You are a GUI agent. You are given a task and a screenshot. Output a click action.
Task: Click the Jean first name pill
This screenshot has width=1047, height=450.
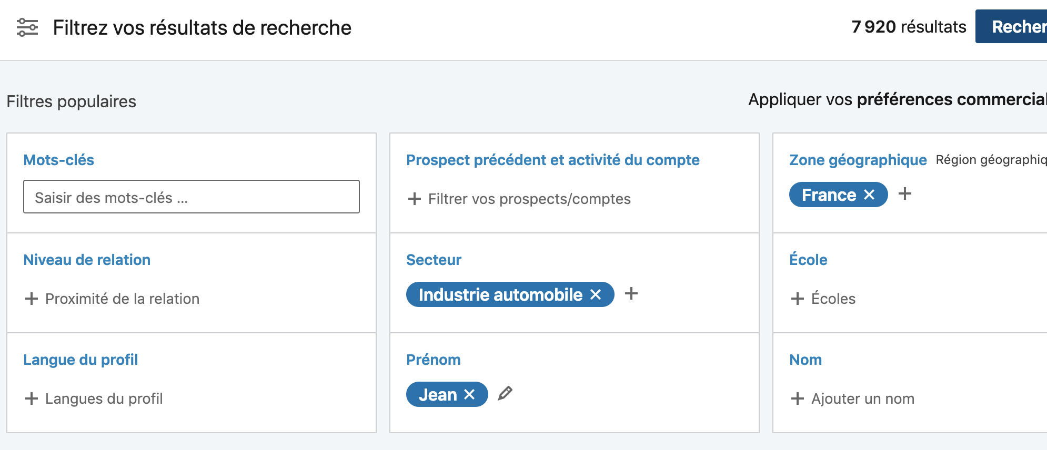pos(438,394)
